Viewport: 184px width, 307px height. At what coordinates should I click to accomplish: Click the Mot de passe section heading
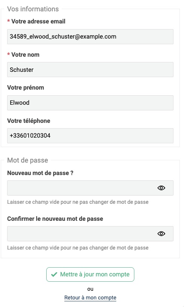tap(27, 160)
